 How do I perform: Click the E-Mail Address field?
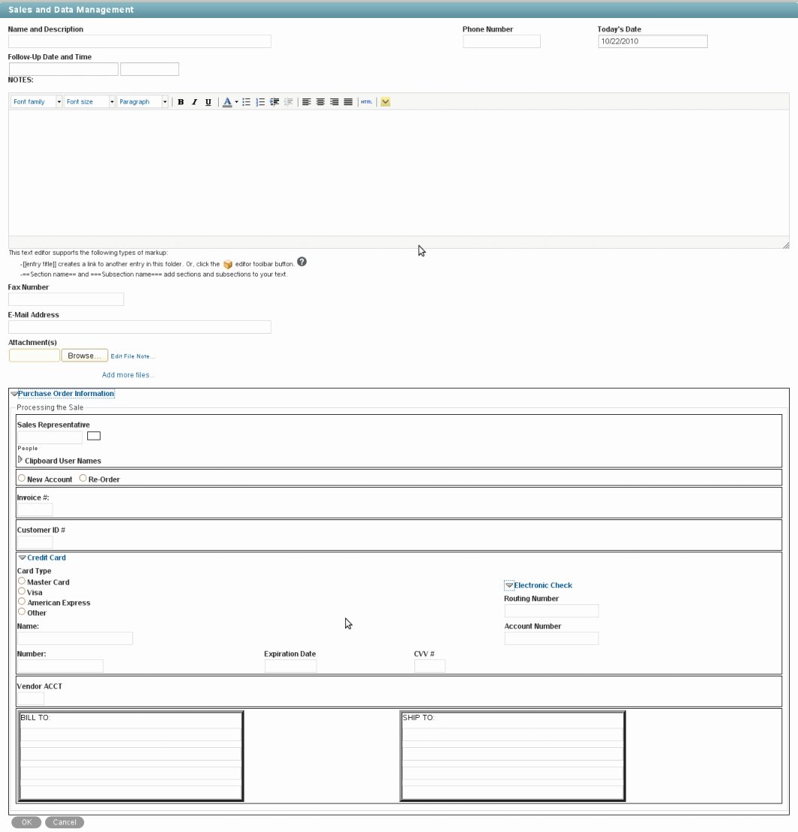(x=140, y=327)
